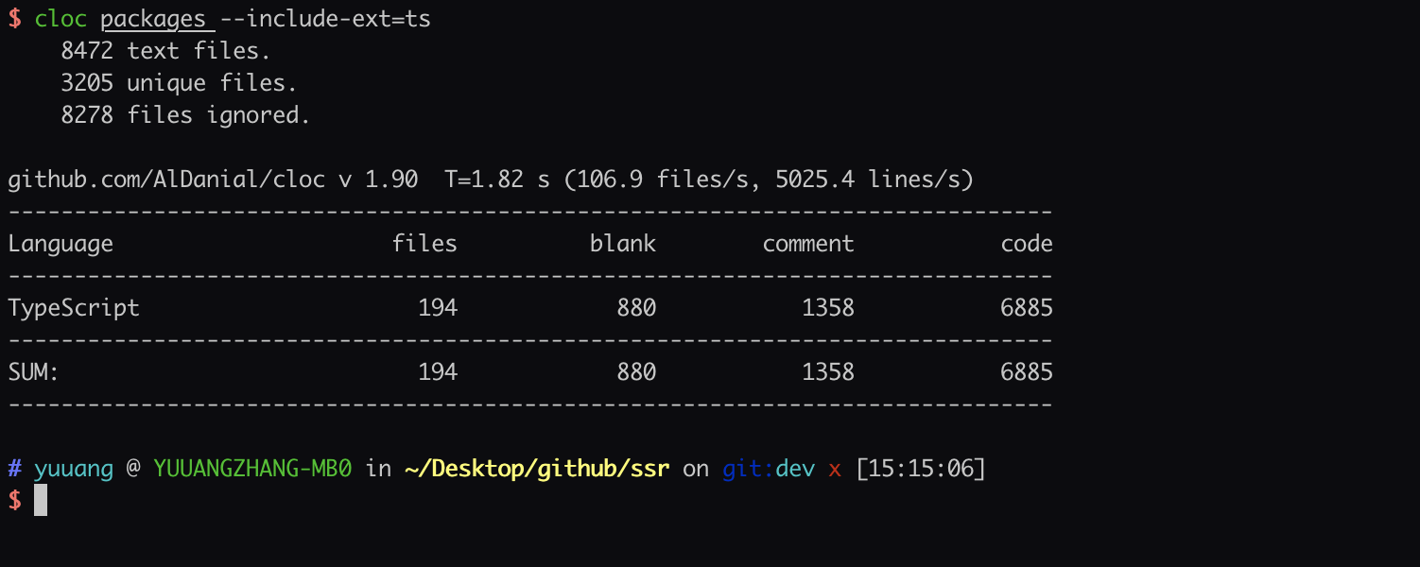Click the blue hash symbol before yuuang
The image size is (1420, 567).
[x=14, y=469]
